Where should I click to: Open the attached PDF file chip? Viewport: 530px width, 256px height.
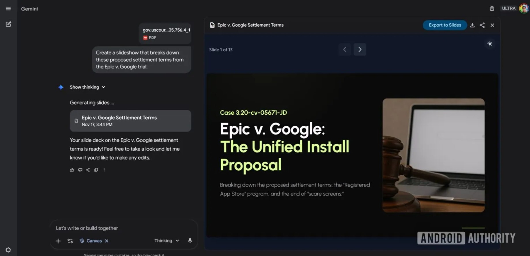[x=165, y=33]
